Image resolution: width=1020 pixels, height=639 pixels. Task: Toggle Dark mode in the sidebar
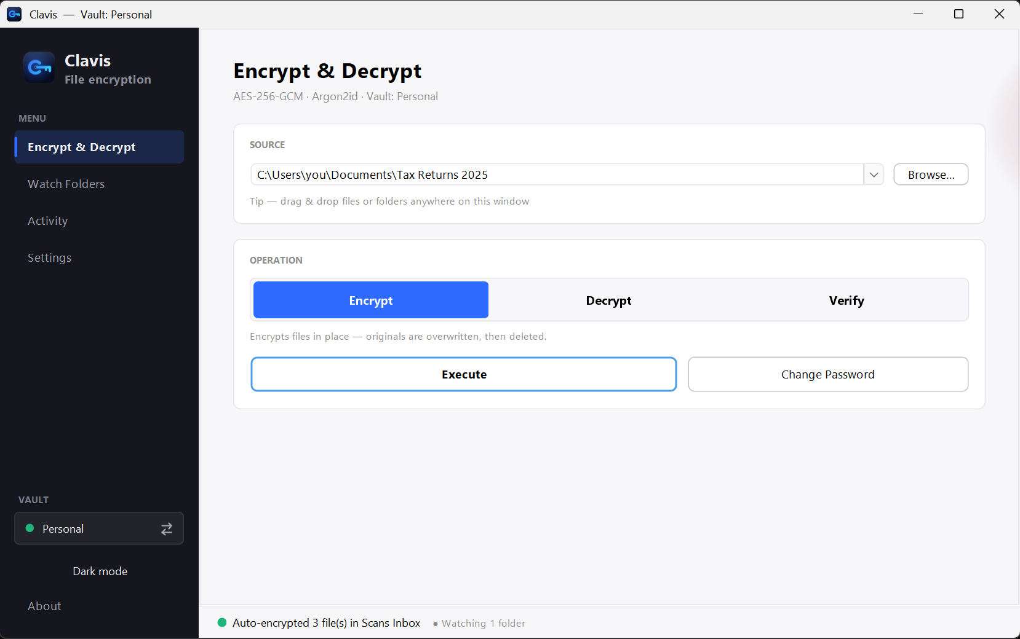pyautogui.click(x=100, y=571)
